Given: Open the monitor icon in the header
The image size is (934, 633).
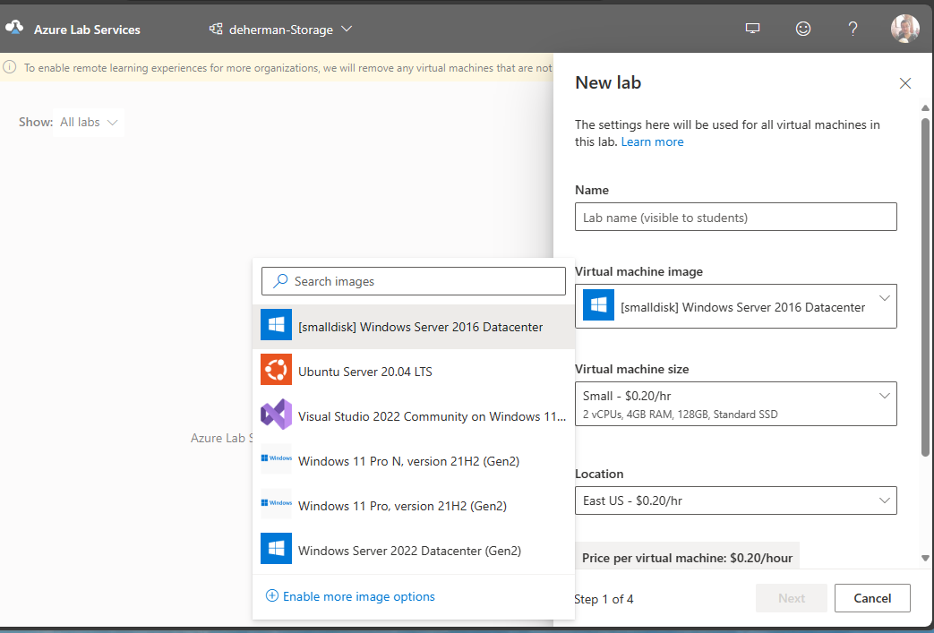Looking at the screenshot, I should (x=752, y=29).
